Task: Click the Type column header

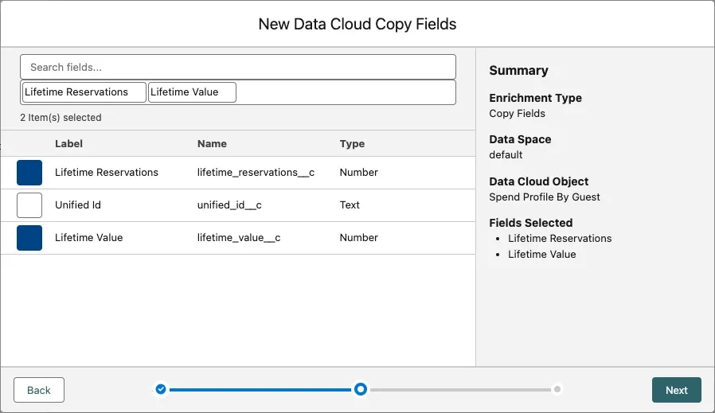Action: (352, 144)
